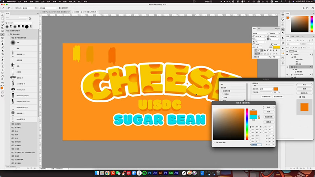This screenshot has height=177, width=315.
Task: Enable the Only Web Colors checkbox
Action: 214,142
